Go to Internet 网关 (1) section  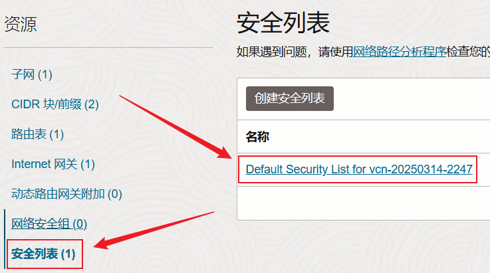coord(53,164)
